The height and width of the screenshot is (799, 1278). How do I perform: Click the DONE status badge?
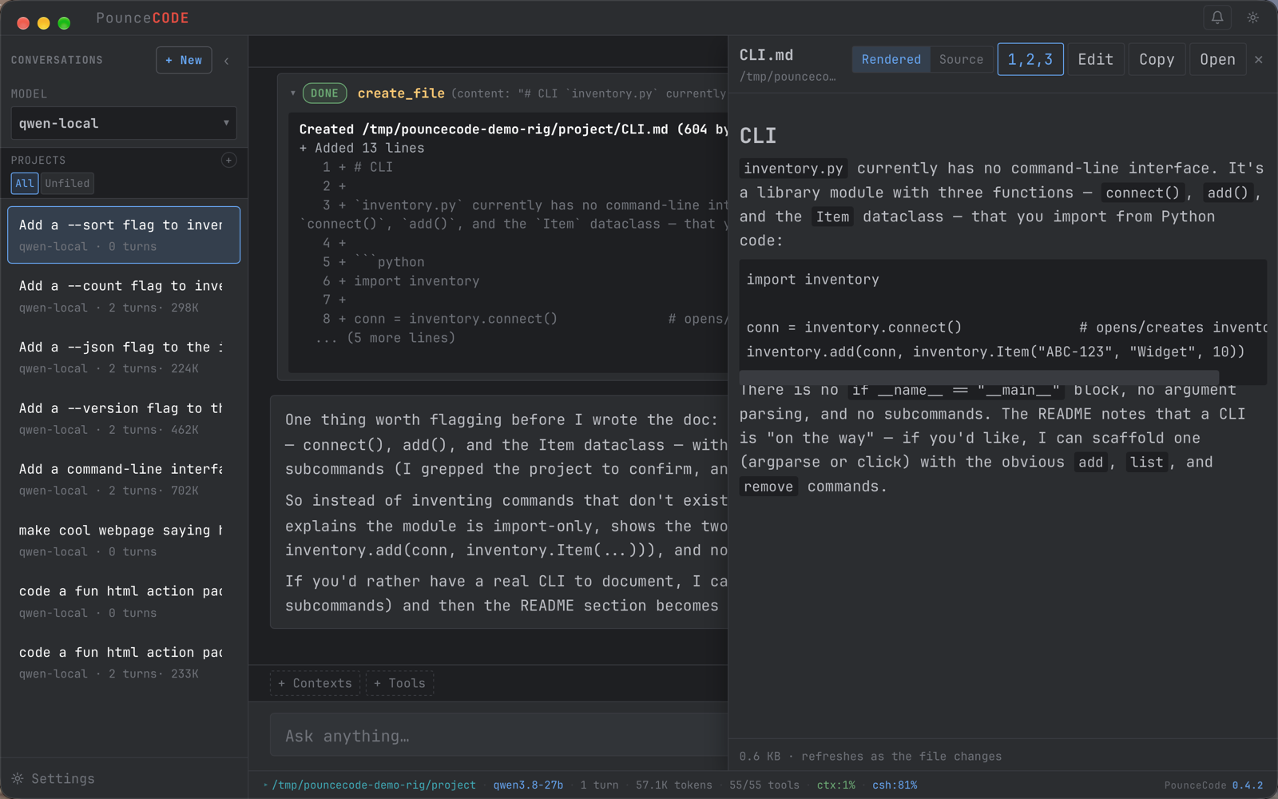pos(324,93)
